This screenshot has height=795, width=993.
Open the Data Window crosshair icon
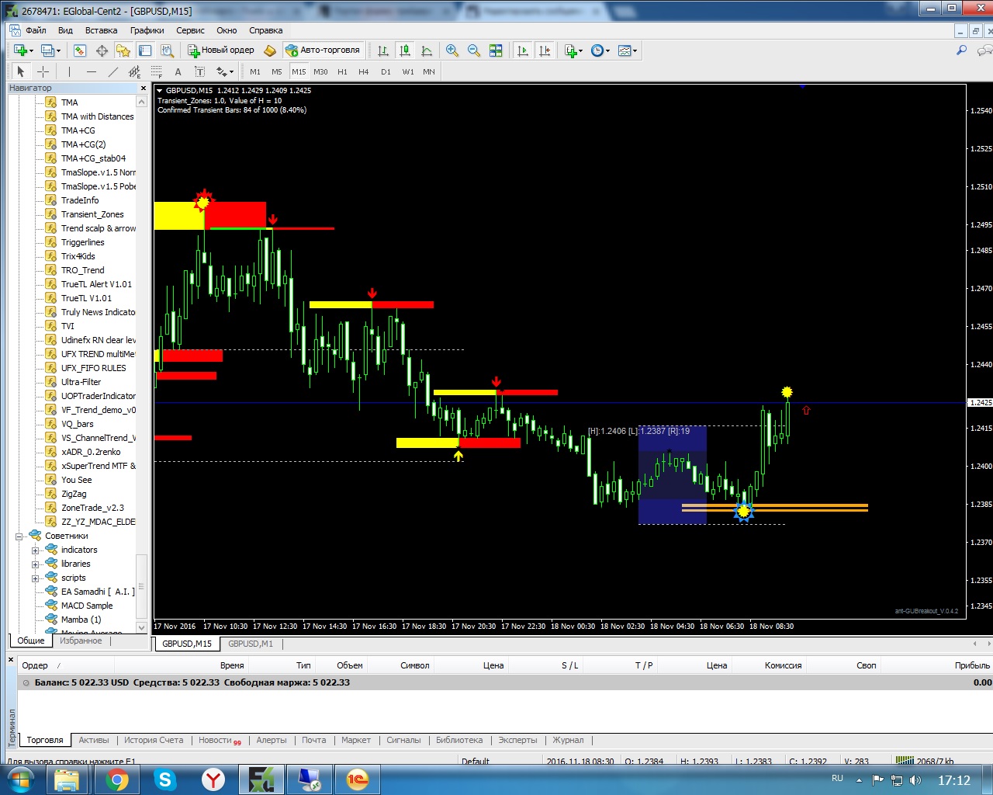pyautogui.click(x=102, y=50)
